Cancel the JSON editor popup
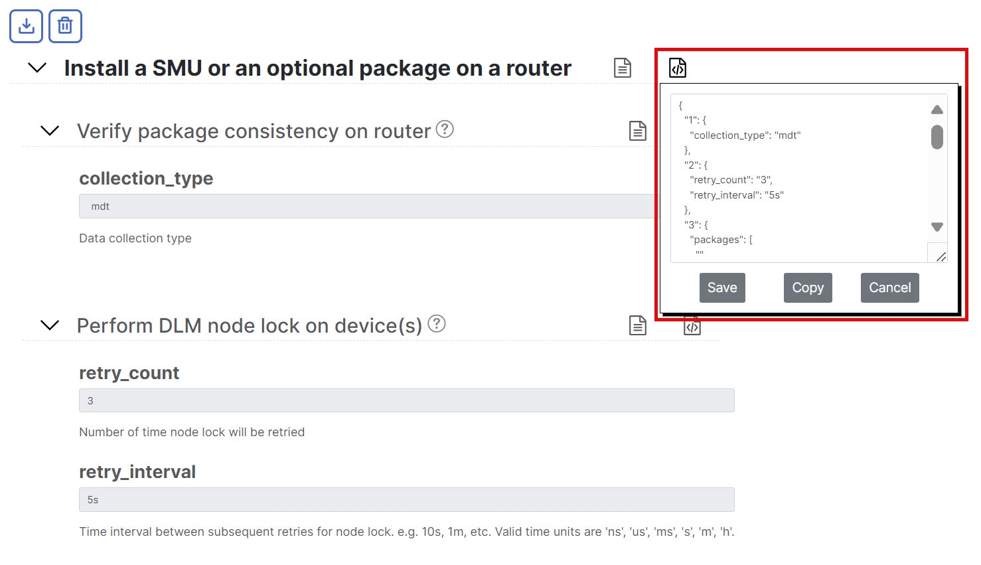Image resolution: width=981 pixels, height=565 pixels. (x=890, y=287)
